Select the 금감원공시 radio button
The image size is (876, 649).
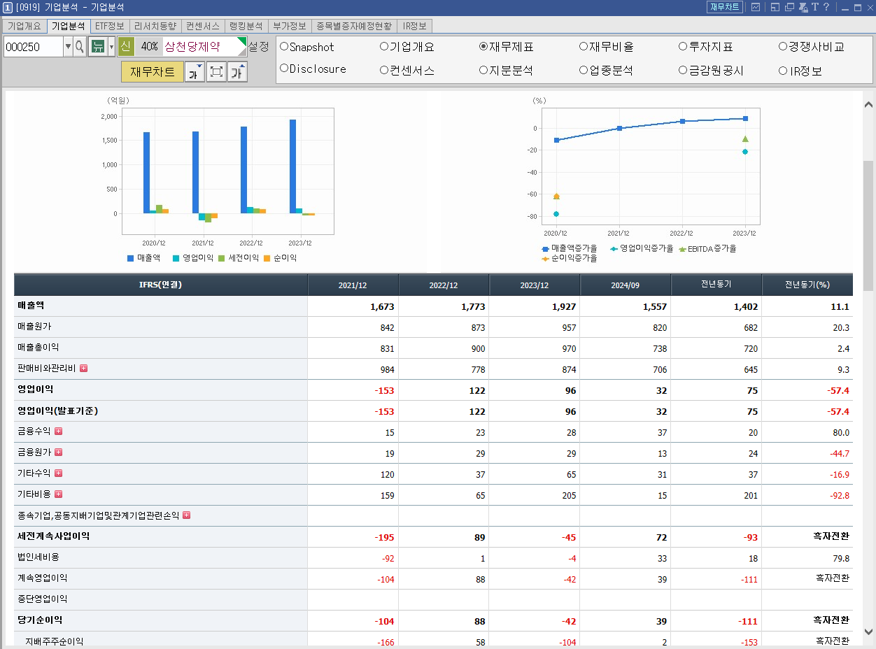(x=683, y=70)
